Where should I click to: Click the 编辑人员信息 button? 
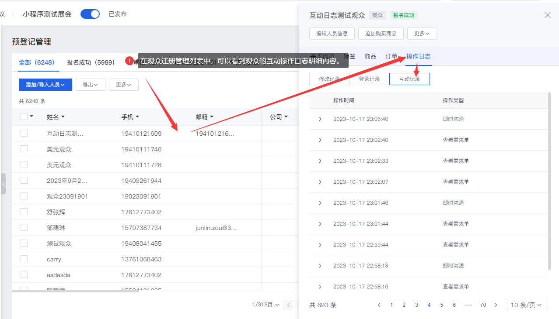click(x=332, y=33)
